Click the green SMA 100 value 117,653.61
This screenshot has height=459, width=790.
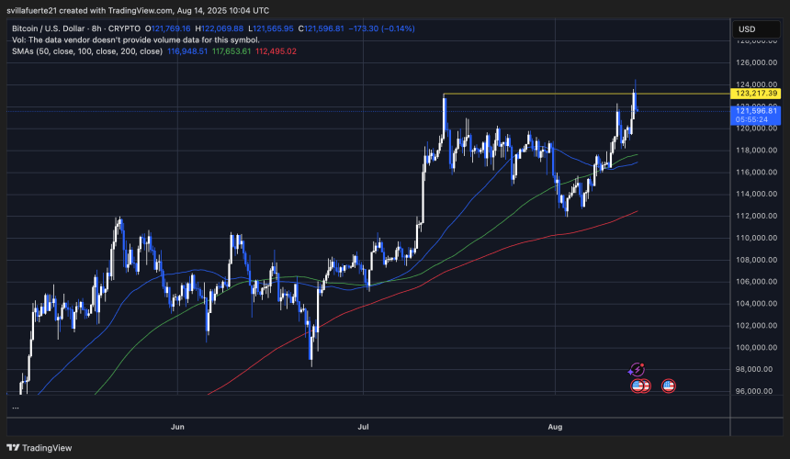(231, 51)
